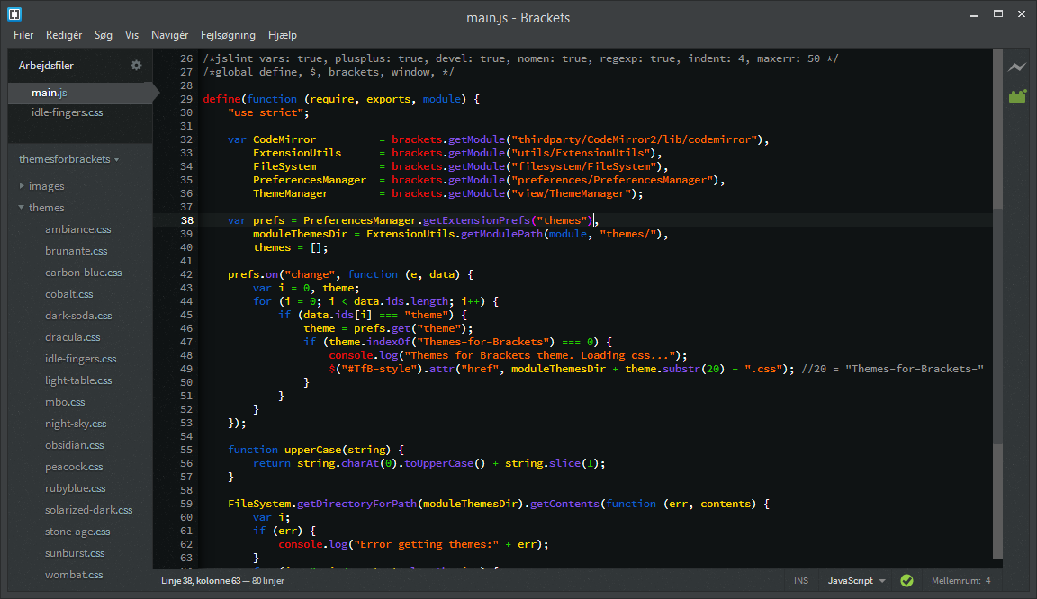1037x599 pixels.
Task: Click line number 29 in the gutter
Action: tap(186, 99)
